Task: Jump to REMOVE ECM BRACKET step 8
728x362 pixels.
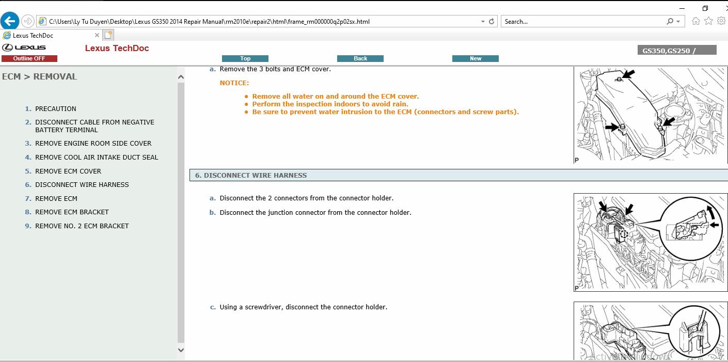Action: [x=72, y=212]
